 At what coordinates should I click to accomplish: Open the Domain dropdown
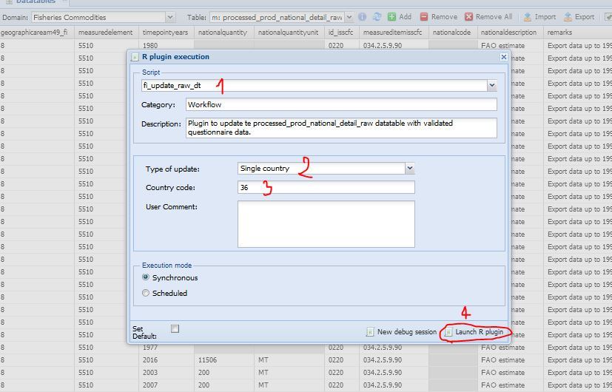point(171,16)
